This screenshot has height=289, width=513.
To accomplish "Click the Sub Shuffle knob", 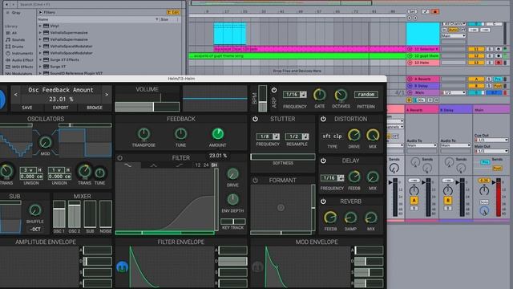I will click(x=35, y=210).
